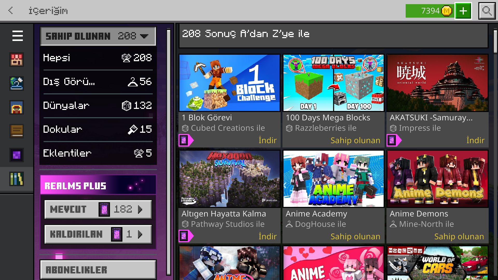Image resolution: width=498 pixels, height=280 pixels.
Task: Open the hamburger menu in the sidebar
Action: 17,36
